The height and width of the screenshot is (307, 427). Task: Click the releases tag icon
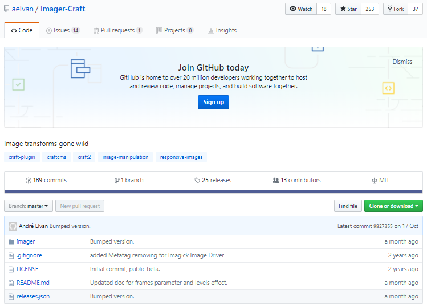(197, 181)
